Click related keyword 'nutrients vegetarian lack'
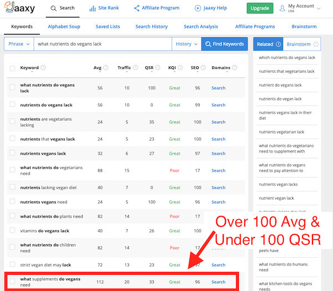The height and width of the screenshot is (291, 333). tap(281, 132)
